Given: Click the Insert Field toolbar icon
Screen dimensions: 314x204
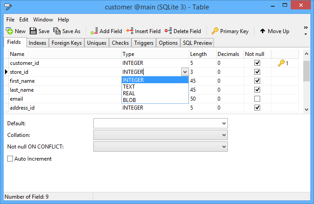Looking at the screenshot, I should (x=130, y=31).
